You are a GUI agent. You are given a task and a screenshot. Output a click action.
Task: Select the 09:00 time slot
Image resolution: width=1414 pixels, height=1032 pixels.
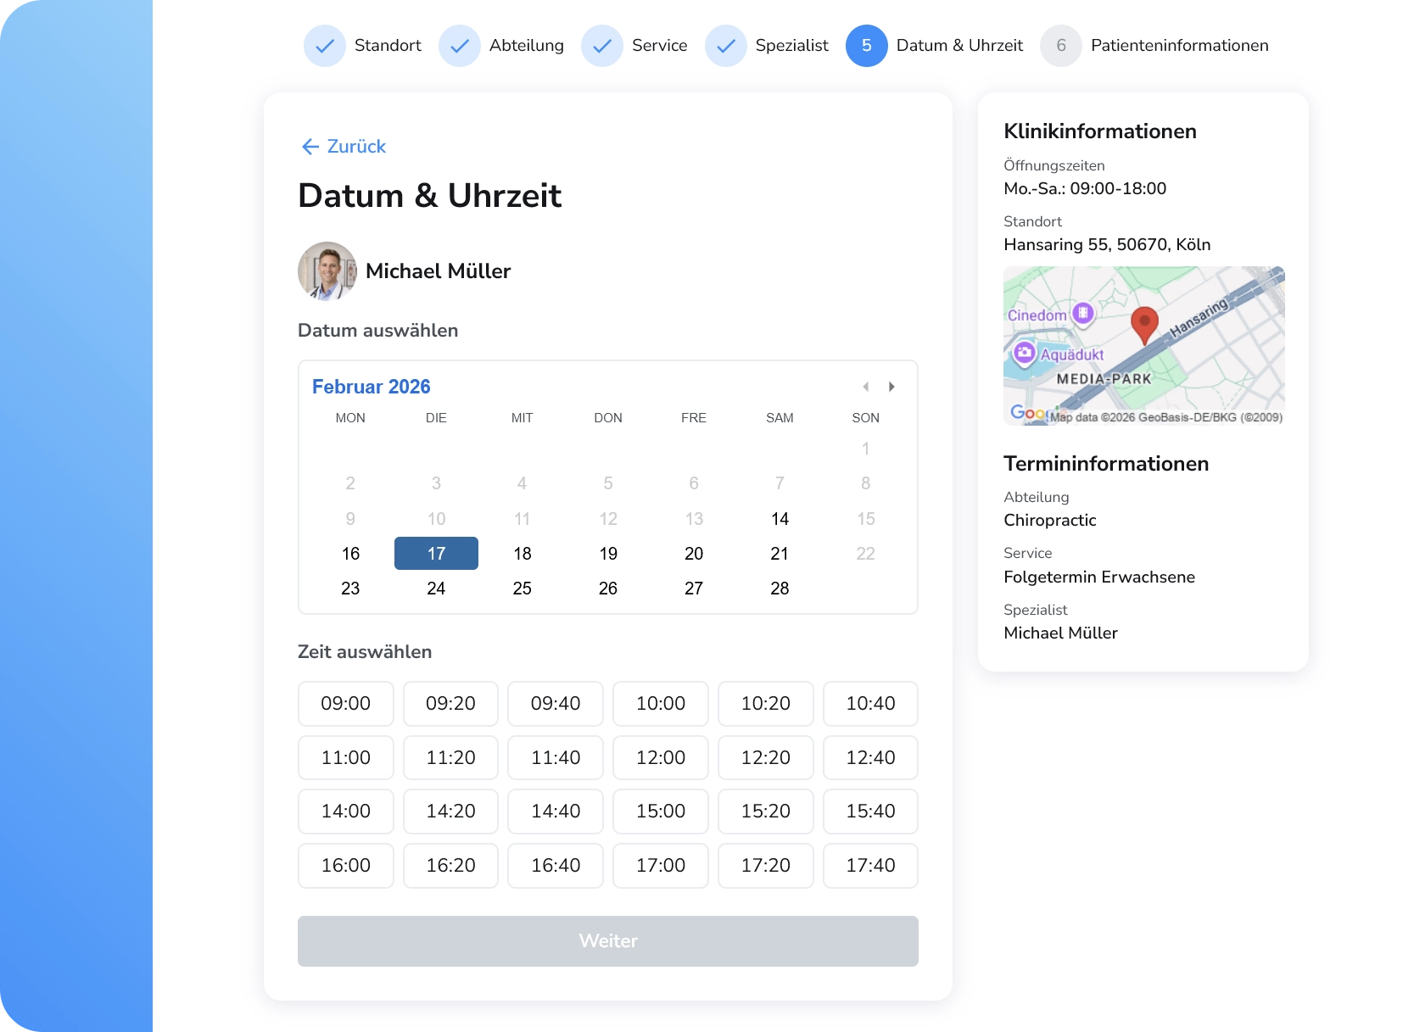[345, 703]
